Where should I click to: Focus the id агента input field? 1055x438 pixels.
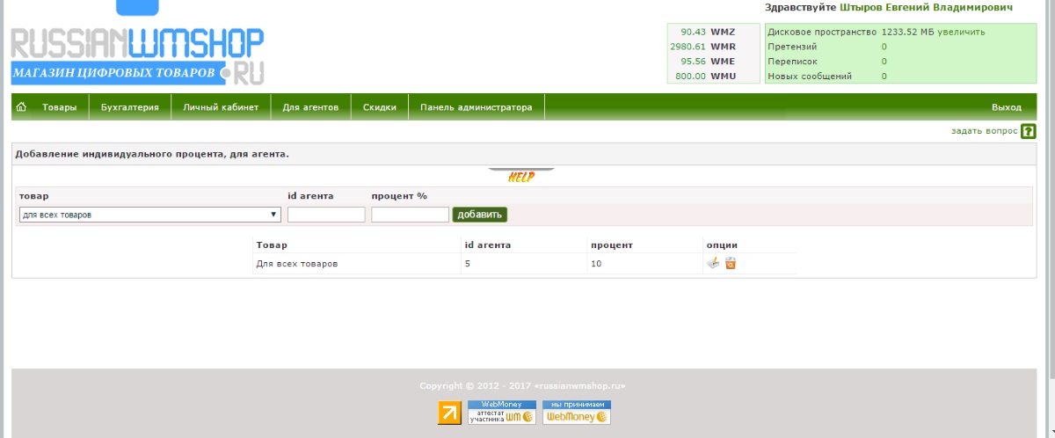click(x=326, y=215)
